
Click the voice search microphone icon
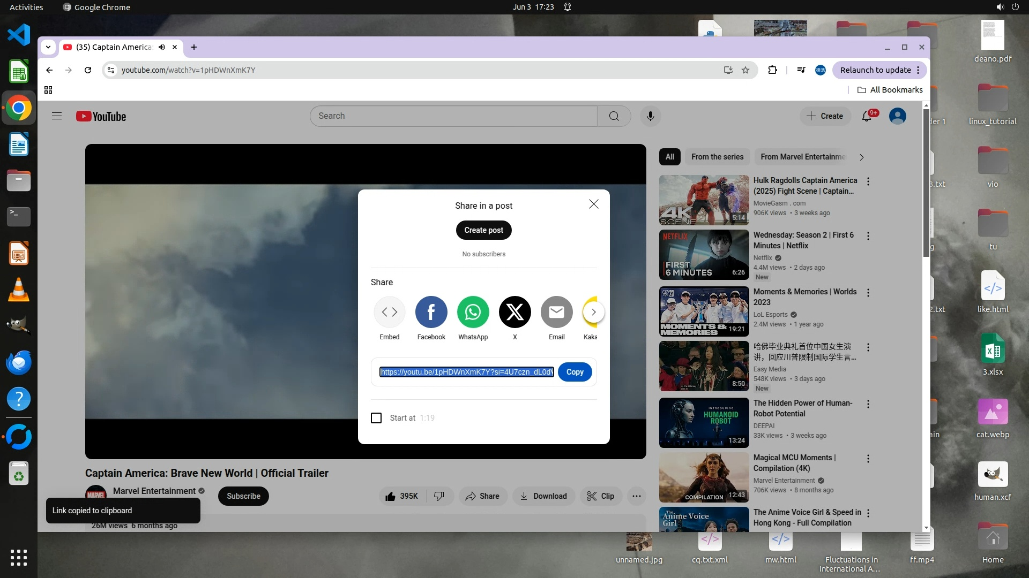point(650,116)
